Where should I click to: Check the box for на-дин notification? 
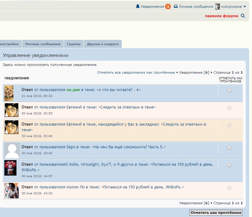coord(229,90)
